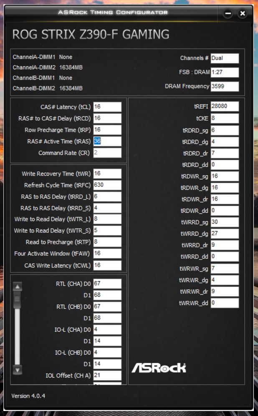Close the ASRock Timing Configurator window
Viewport: 258px width, 416px height.
242,13
